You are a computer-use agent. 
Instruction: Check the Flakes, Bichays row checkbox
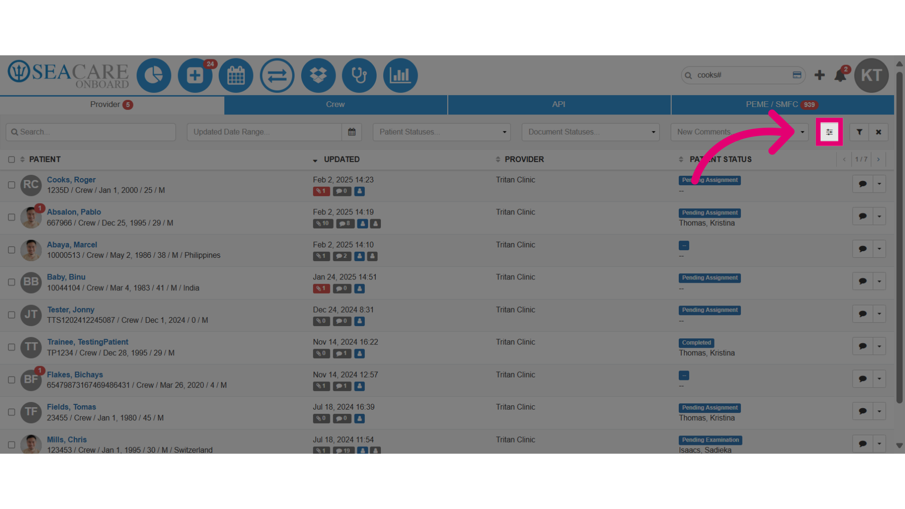click(11, 380)
